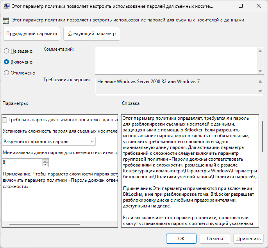The image size is (268, 248).
Task: Click the 'Применить' button
Action: [248, 239]
